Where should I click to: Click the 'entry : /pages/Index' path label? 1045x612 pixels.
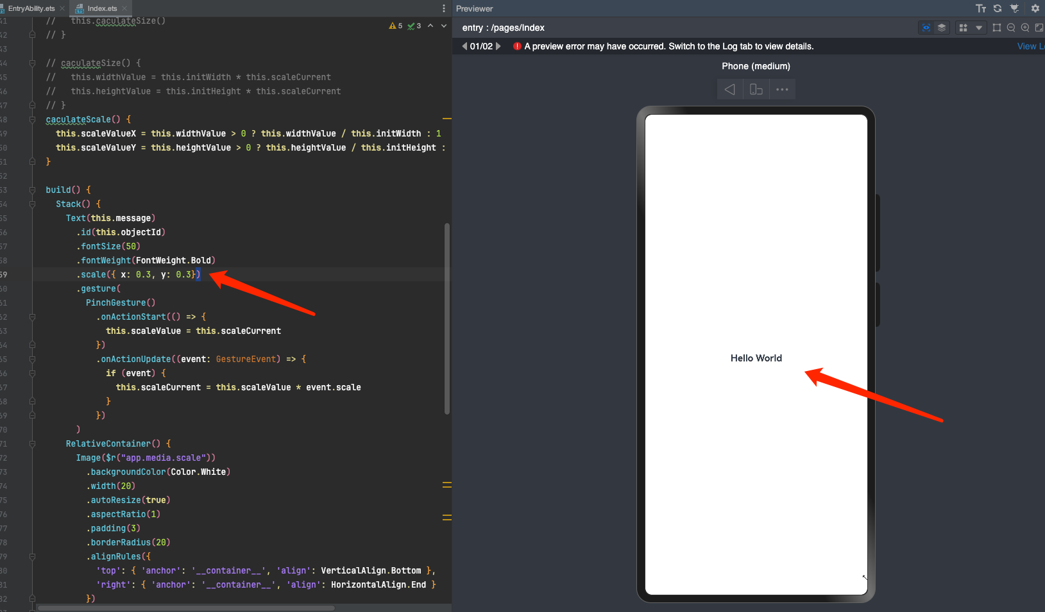click(503, 28)
